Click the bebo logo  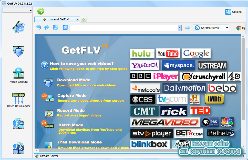tap(222, 88)
